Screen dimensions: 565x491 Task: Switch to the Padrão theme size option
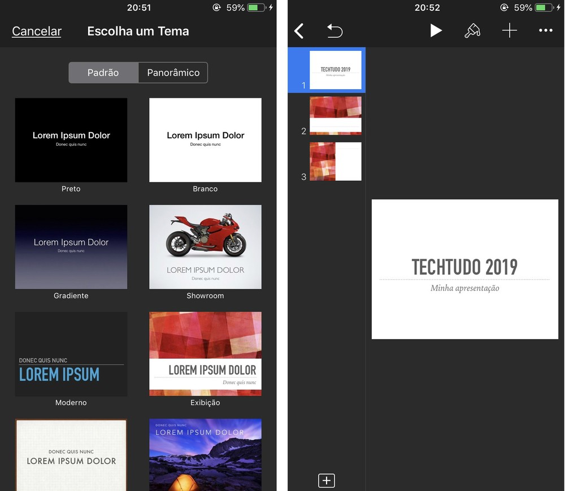tap(103, 72)
